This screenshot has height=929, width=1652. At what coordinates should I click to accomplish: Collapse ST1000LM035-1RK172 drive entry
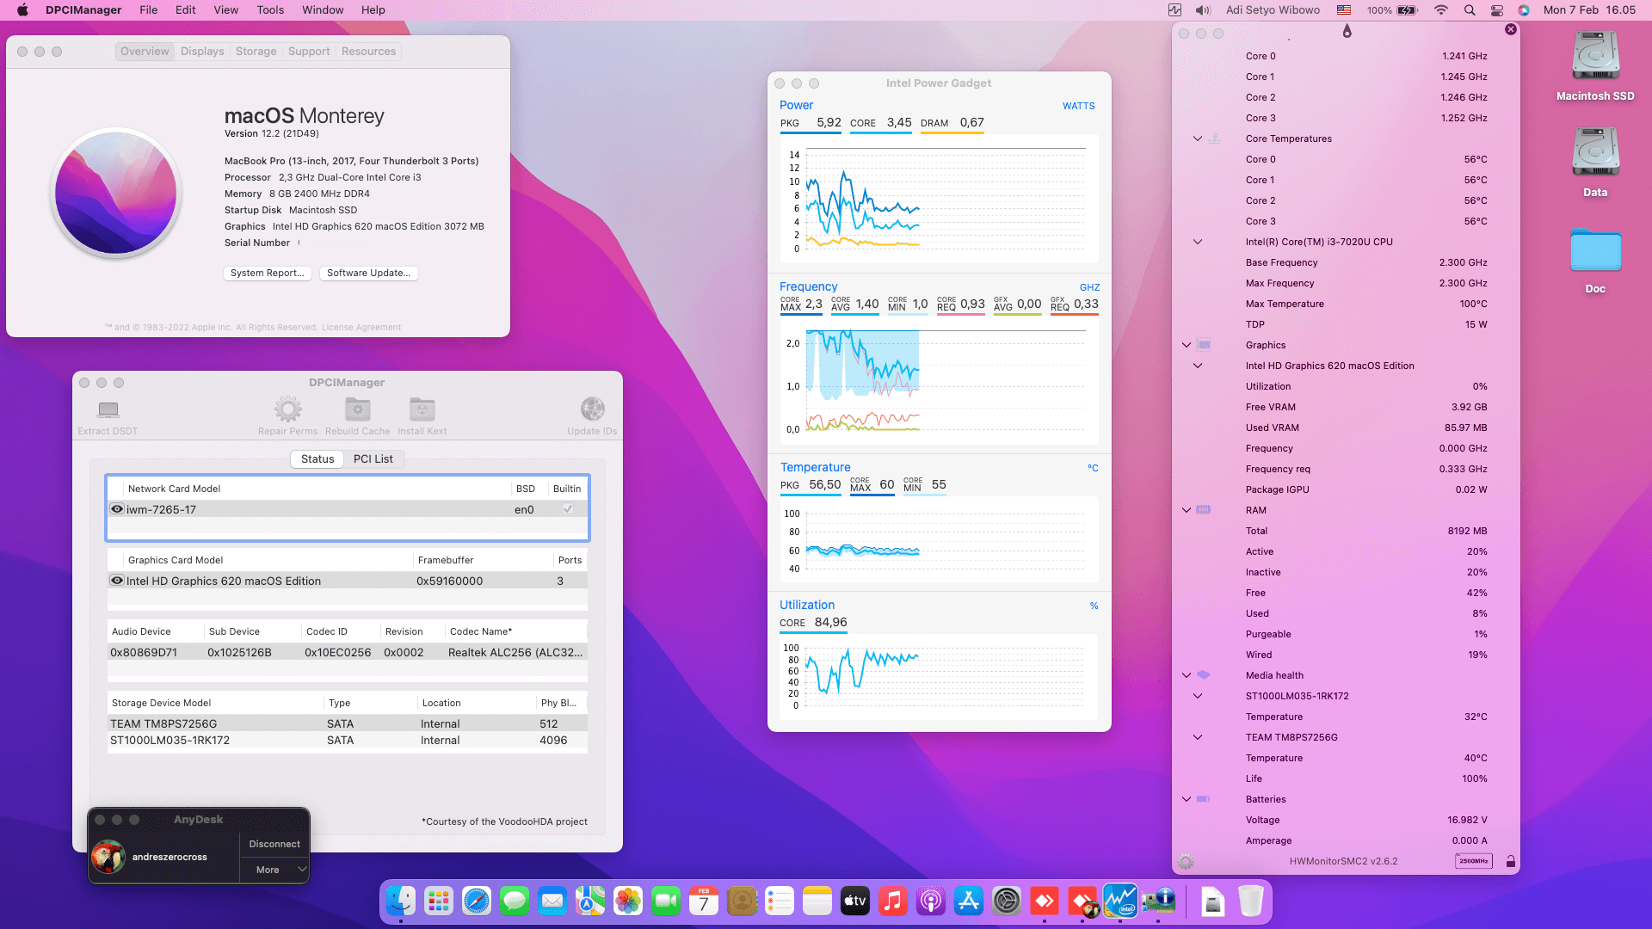click(x=1197, y=696)
